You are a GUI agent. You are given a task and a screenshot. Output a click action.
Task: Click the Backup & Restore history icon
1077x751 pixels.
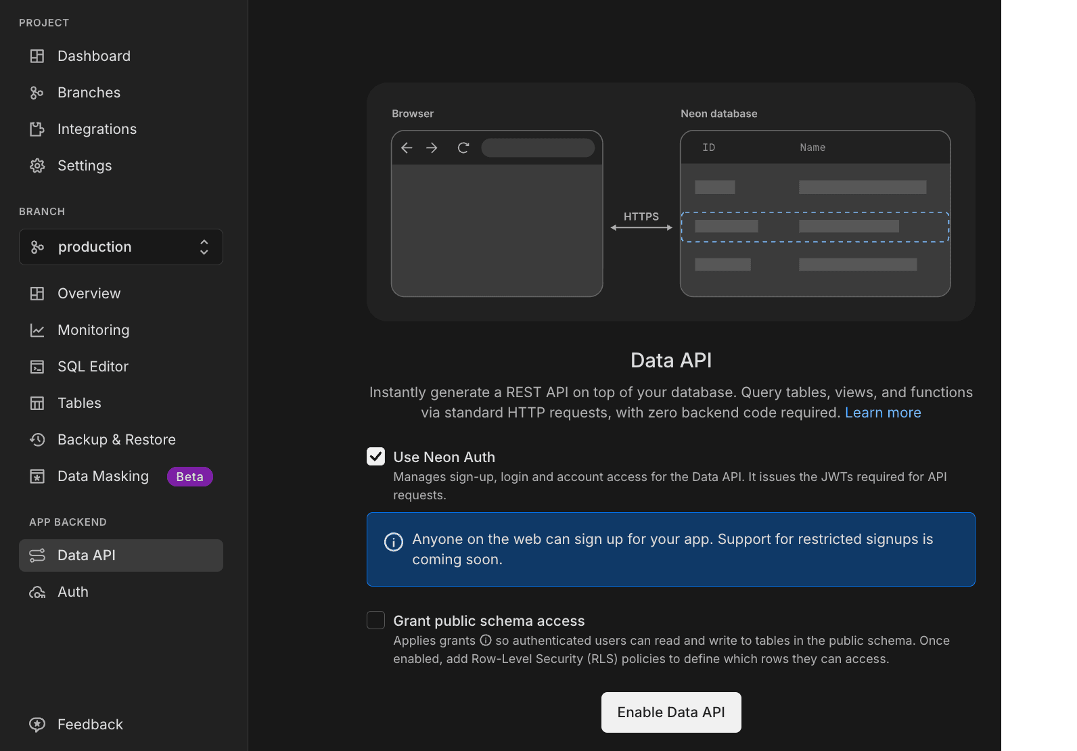(x=37, y=440)
